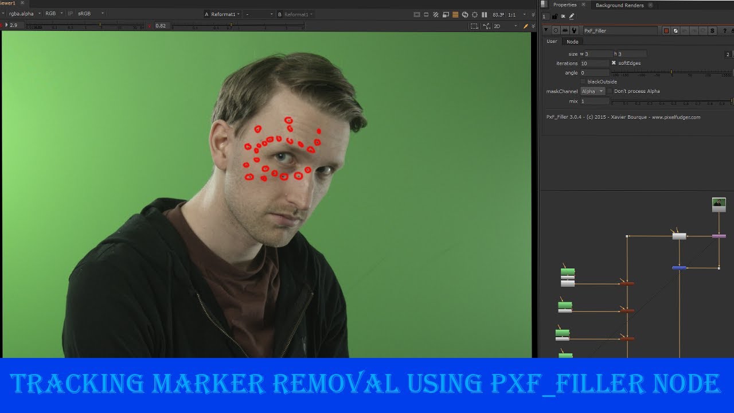The width and height of the screenshot is (734, 413).
Task: Lock the Properties bin
Action: [x=555, y=17]
